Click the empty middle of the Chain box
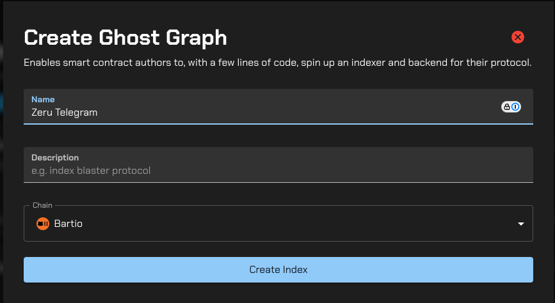555x303 pixels. coord(288,224)
